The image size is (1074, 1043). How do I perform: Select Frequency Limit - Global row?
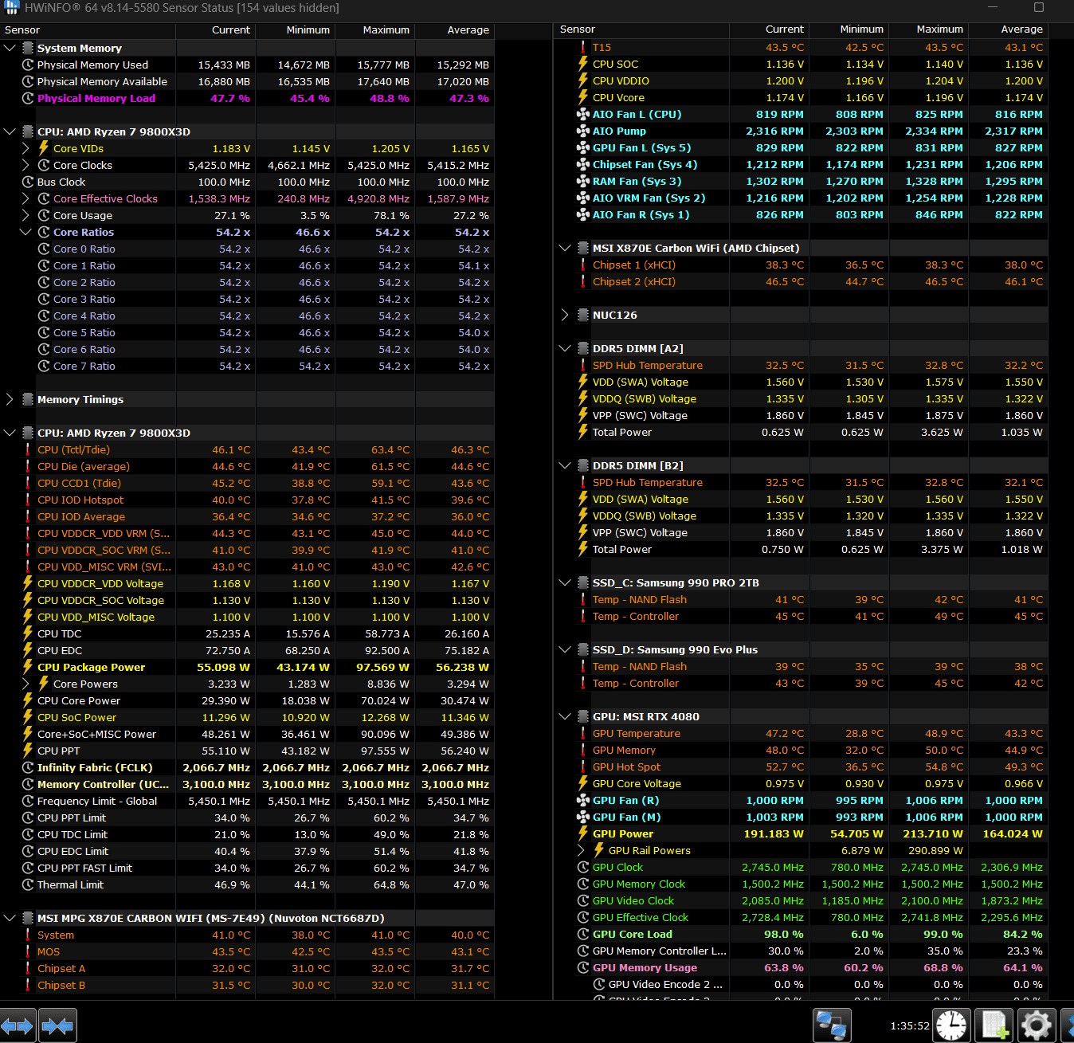point(247,801)
